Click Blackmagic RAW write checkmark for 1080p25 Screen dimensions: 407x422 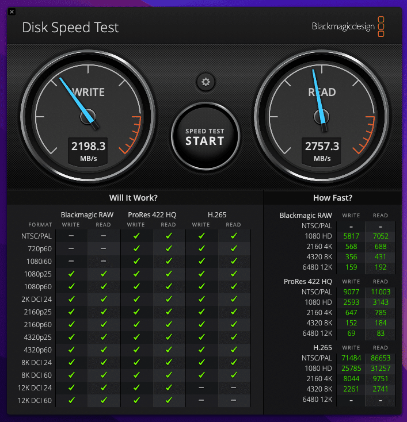point(71,274)
